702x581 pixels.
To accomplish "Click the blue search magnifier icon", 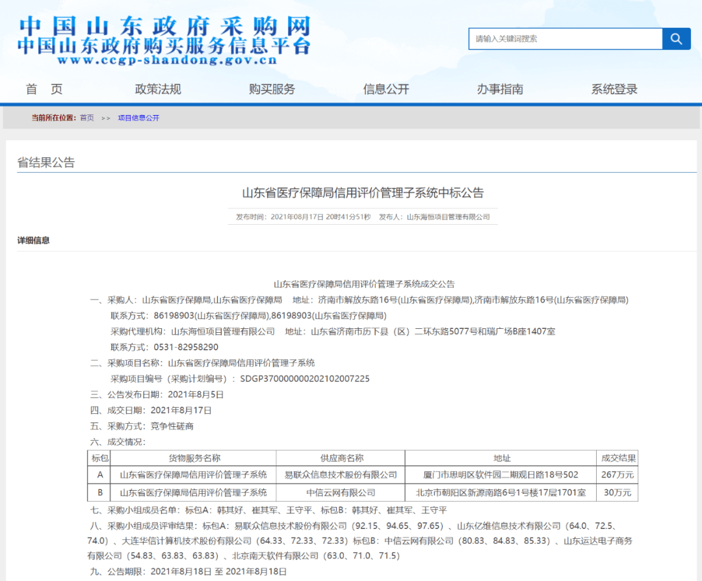I will point(676,39).
